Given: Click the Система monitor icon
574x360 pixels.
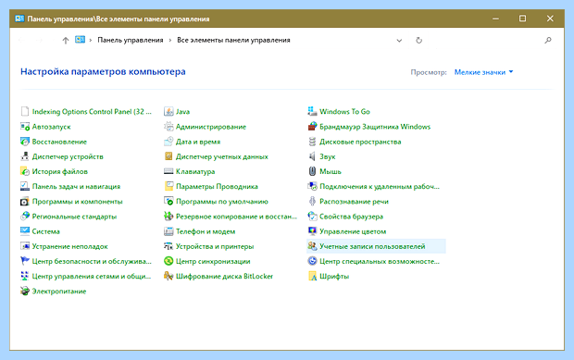Looking at the screenshot, I should point(24,231).
